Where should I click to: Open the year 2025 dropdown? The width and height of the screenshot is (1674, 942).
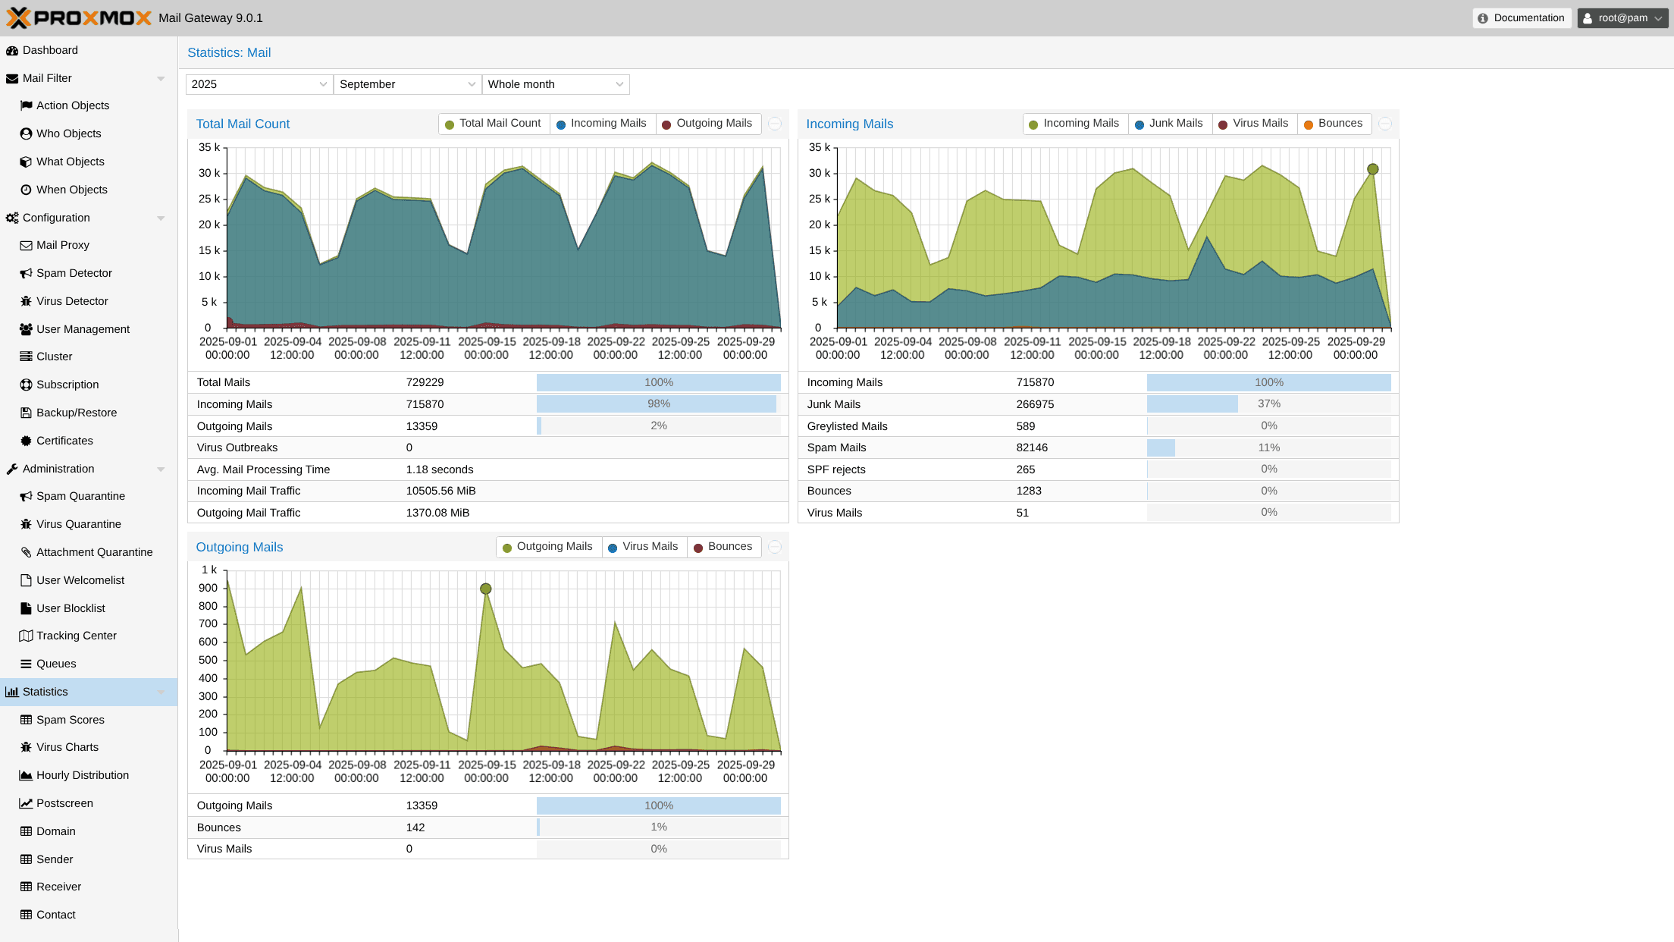[259, 84]
